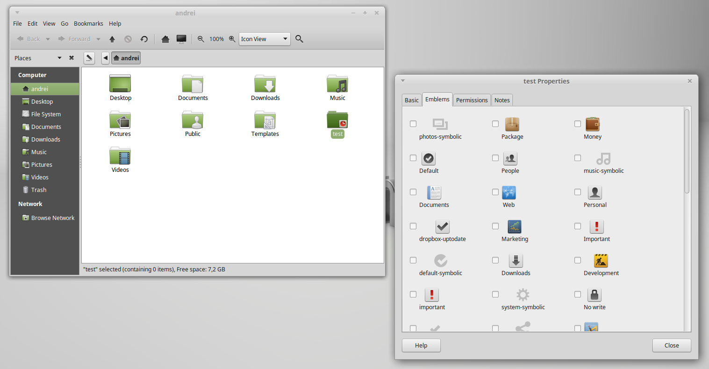
Task: Click the reload icon in the toolbar
Action: tap(144, 39)
